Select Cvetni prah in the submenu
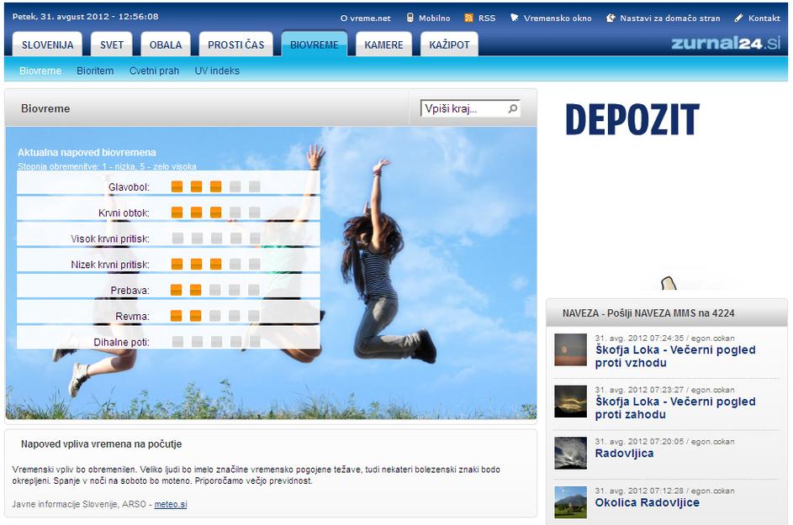The image size is (793, 525). (x=154, y=71)
